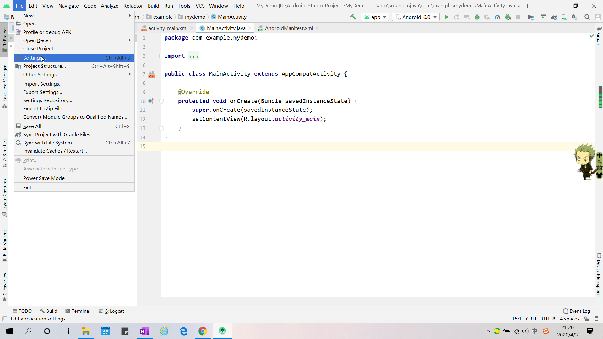Switch to the AndroidManifest.xml tab
The height and width of the screenshot is (339, 603).
click(289, 28)
